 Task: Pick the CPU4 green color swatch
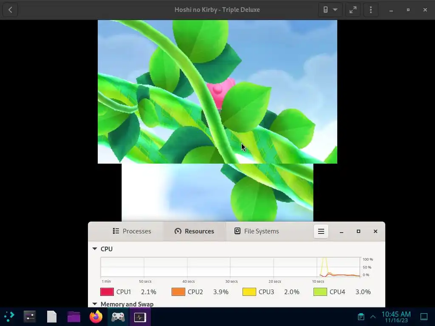tap(320, 292)
